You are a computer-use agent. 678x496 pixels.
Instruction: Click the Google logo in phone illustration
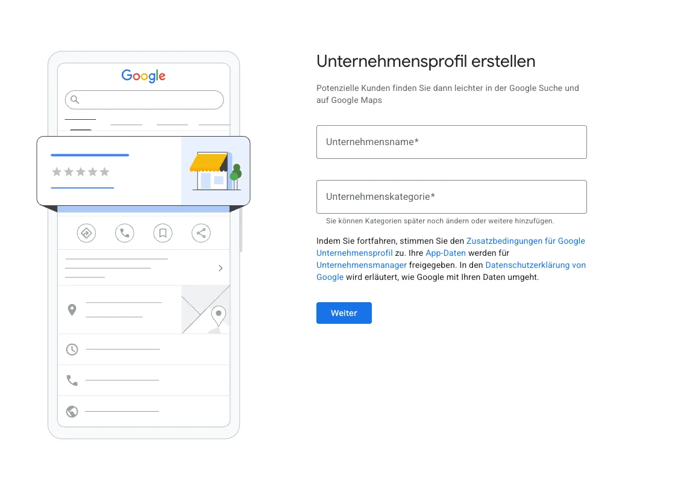click(x=143, y=76)
